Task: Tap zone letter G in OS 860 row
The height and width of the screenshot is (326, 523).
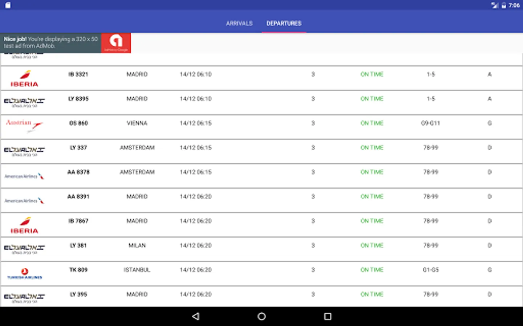Action: 490,123
